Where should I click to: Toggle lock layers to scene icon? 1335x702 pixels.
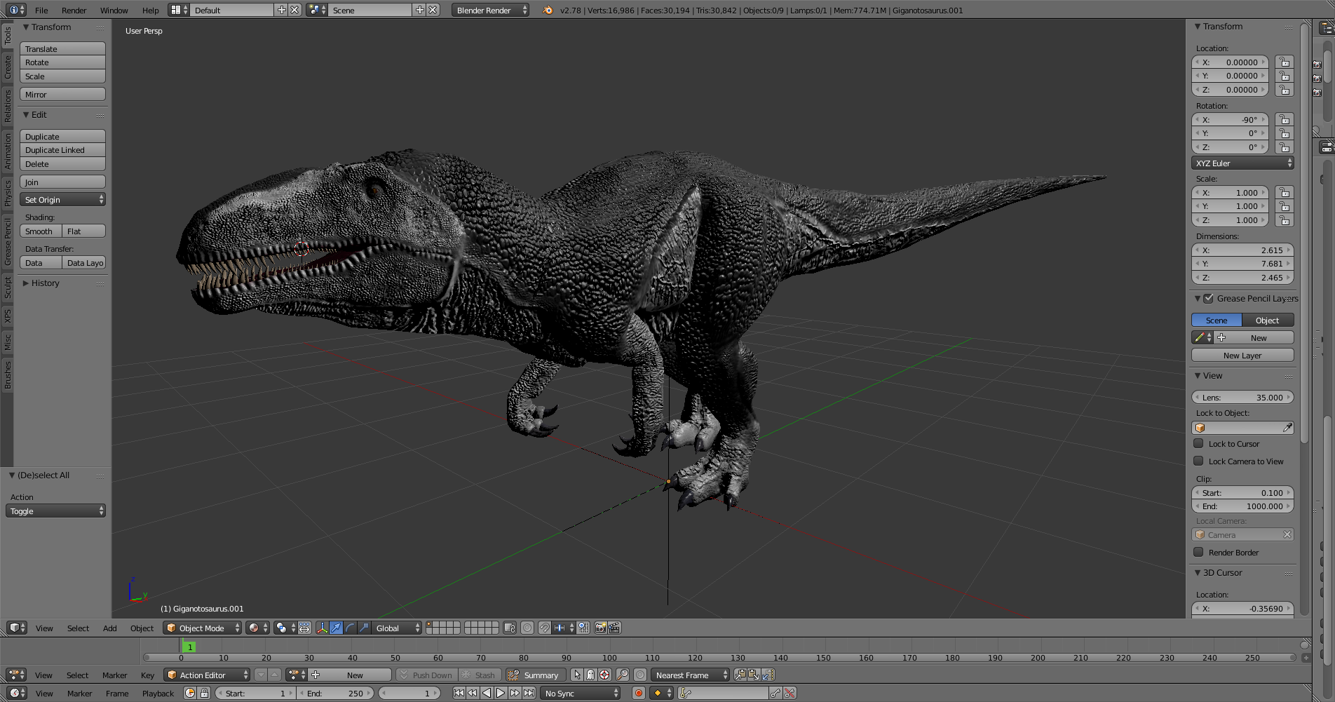point(510,628)
